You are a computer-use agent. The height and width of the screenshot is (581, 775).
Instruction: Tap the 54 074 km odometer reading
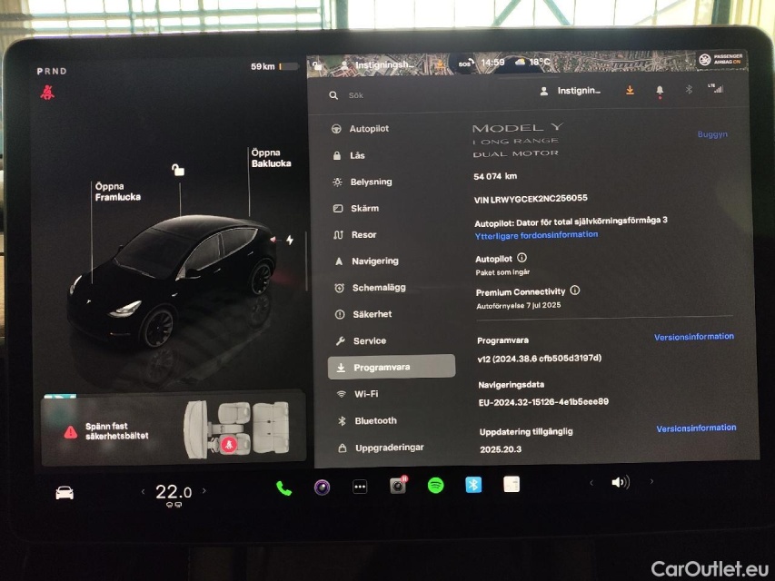coord(495,176)
